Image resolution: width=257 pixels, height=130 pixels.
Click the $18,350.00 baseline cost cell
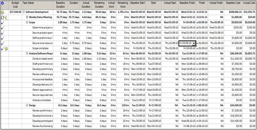pyautogui.click(x=233, y=116)
